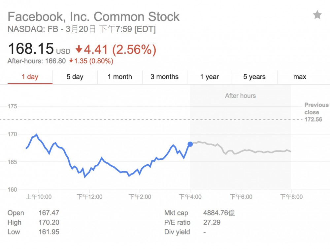The height and width of the screenshot is (249, 330).
Task: Click the P/E ratio value 27.29
Action: 212,223
